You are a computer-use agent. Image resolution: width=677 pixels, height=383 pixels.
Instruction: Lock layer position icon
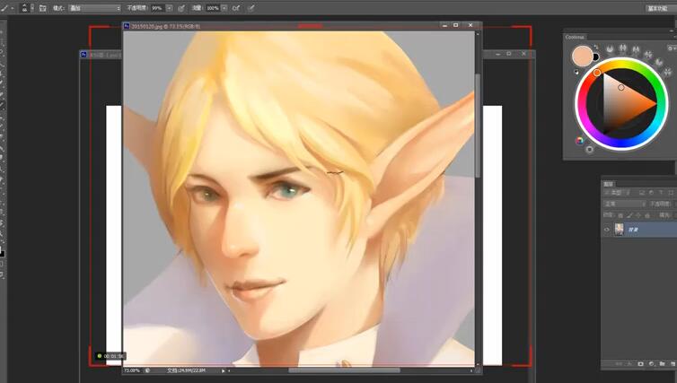638,214
